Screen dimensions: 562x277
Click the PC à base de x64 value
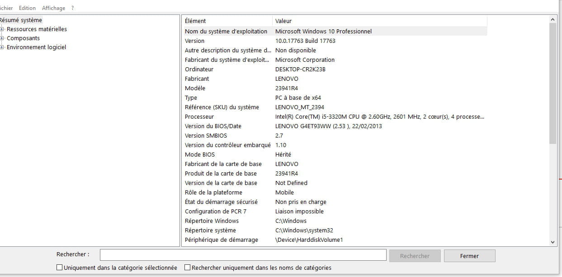tap(298, 97)
